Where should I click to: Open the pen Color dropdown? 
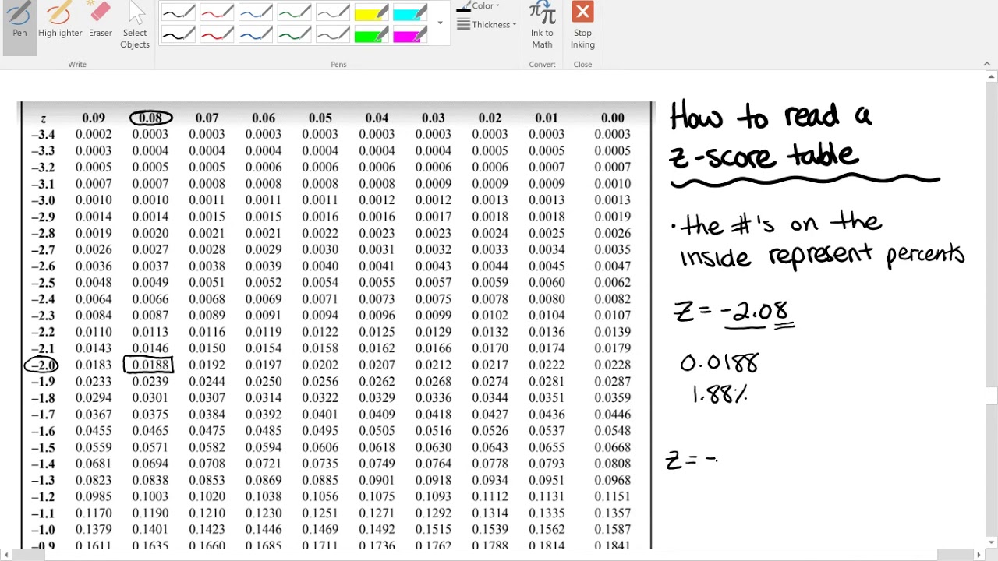478,6
